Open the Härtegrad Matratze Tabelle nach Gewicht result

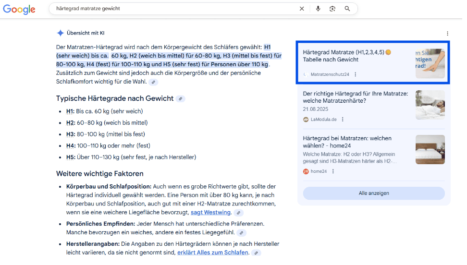pos(344,56)
